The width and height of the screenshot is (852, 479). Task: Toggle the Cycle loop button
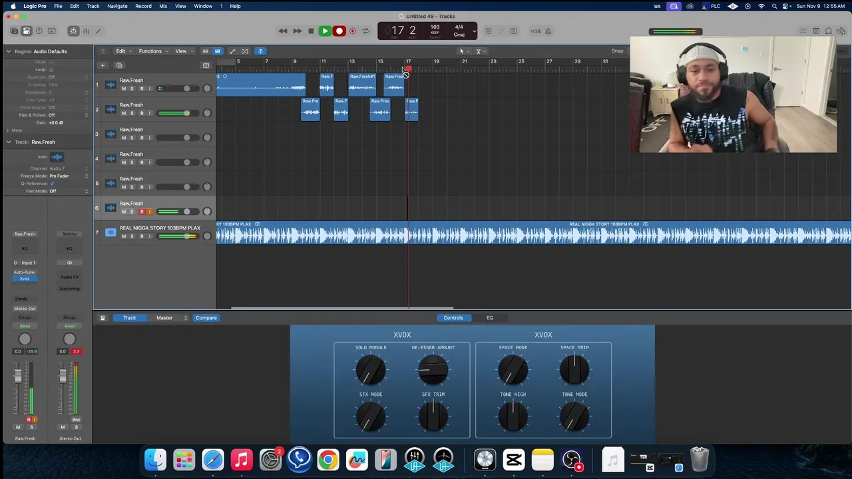coord(365,31)
